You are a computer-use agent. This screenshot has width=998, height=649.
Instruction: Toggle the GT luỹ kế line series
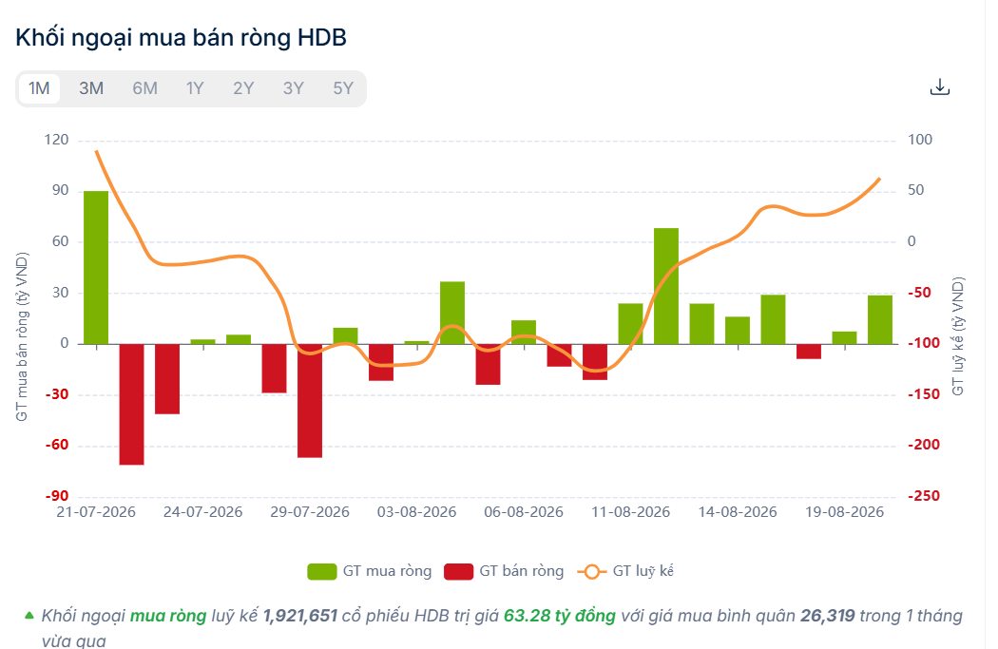click(x=625, y=571)
